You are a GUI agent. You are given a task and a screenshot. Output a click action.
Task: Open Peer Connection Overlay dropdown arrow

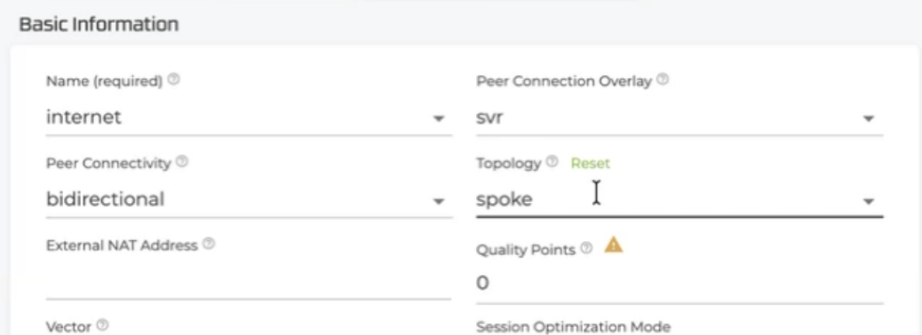869,119
